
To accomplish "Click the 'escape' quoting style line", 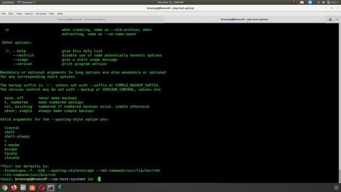I will [11, 149].
